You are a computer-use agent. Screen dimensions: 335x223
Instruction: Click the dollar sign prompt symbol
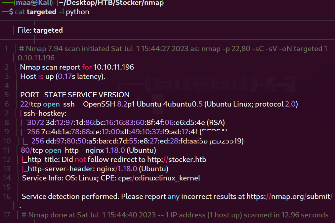[11, 12]
